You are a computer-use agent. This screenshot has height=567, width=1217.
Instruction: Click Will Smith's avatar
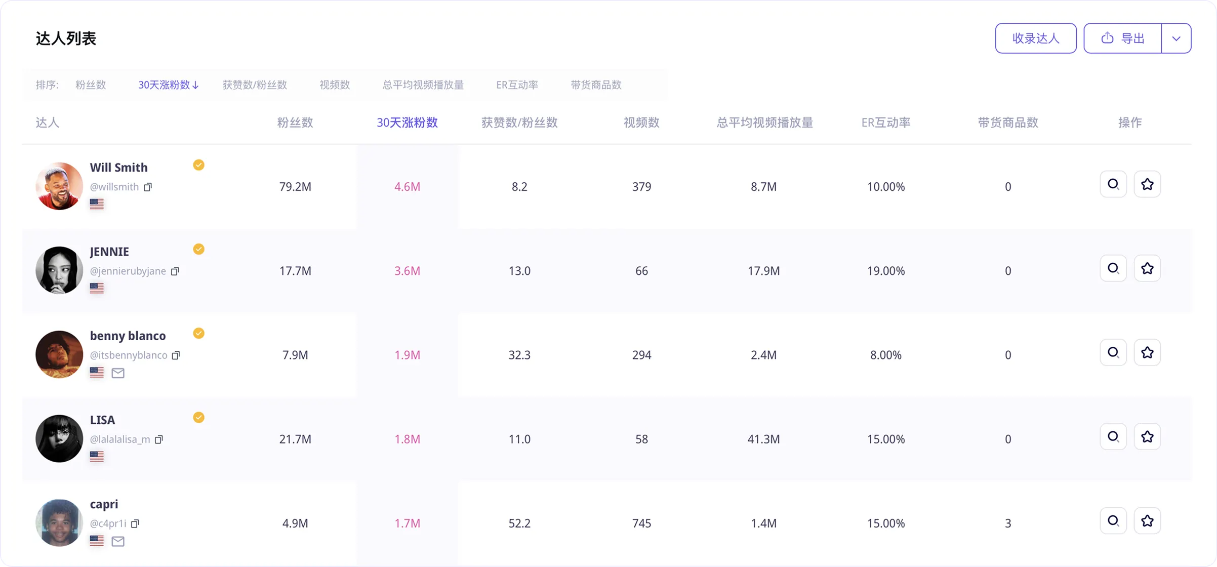pyautogui.click(x=59, y=186)
